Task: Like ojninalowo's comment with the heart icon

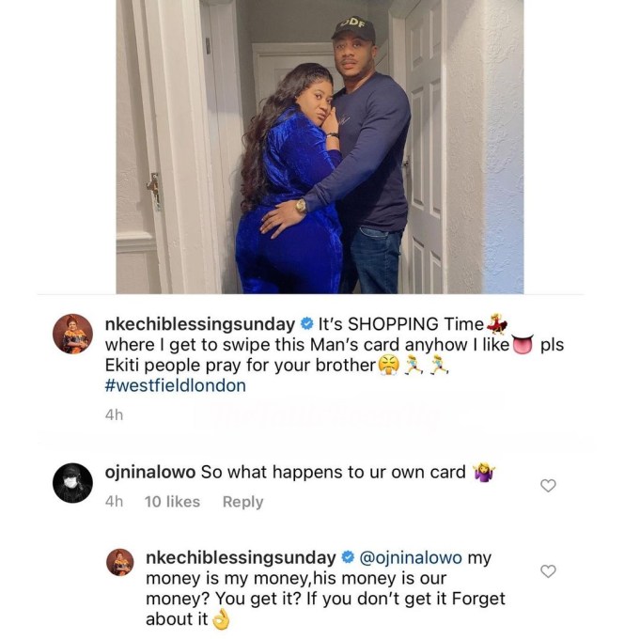Action: click(549, 485)
